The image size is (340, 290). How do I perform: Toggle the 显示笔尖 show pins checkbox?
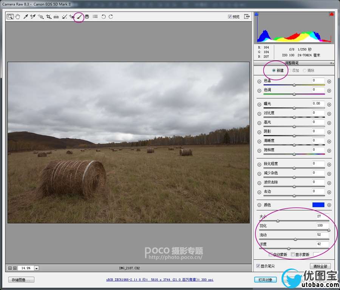[258, 266]
